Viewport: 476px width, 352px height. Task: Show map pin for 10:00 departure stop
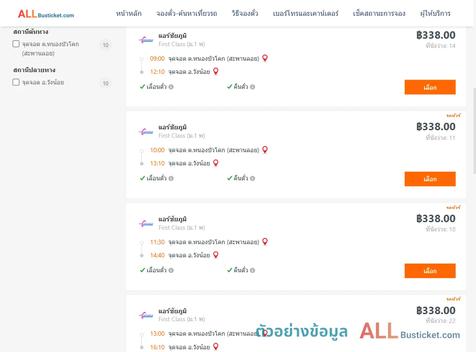pyautogui.click(x=265, y=150)
